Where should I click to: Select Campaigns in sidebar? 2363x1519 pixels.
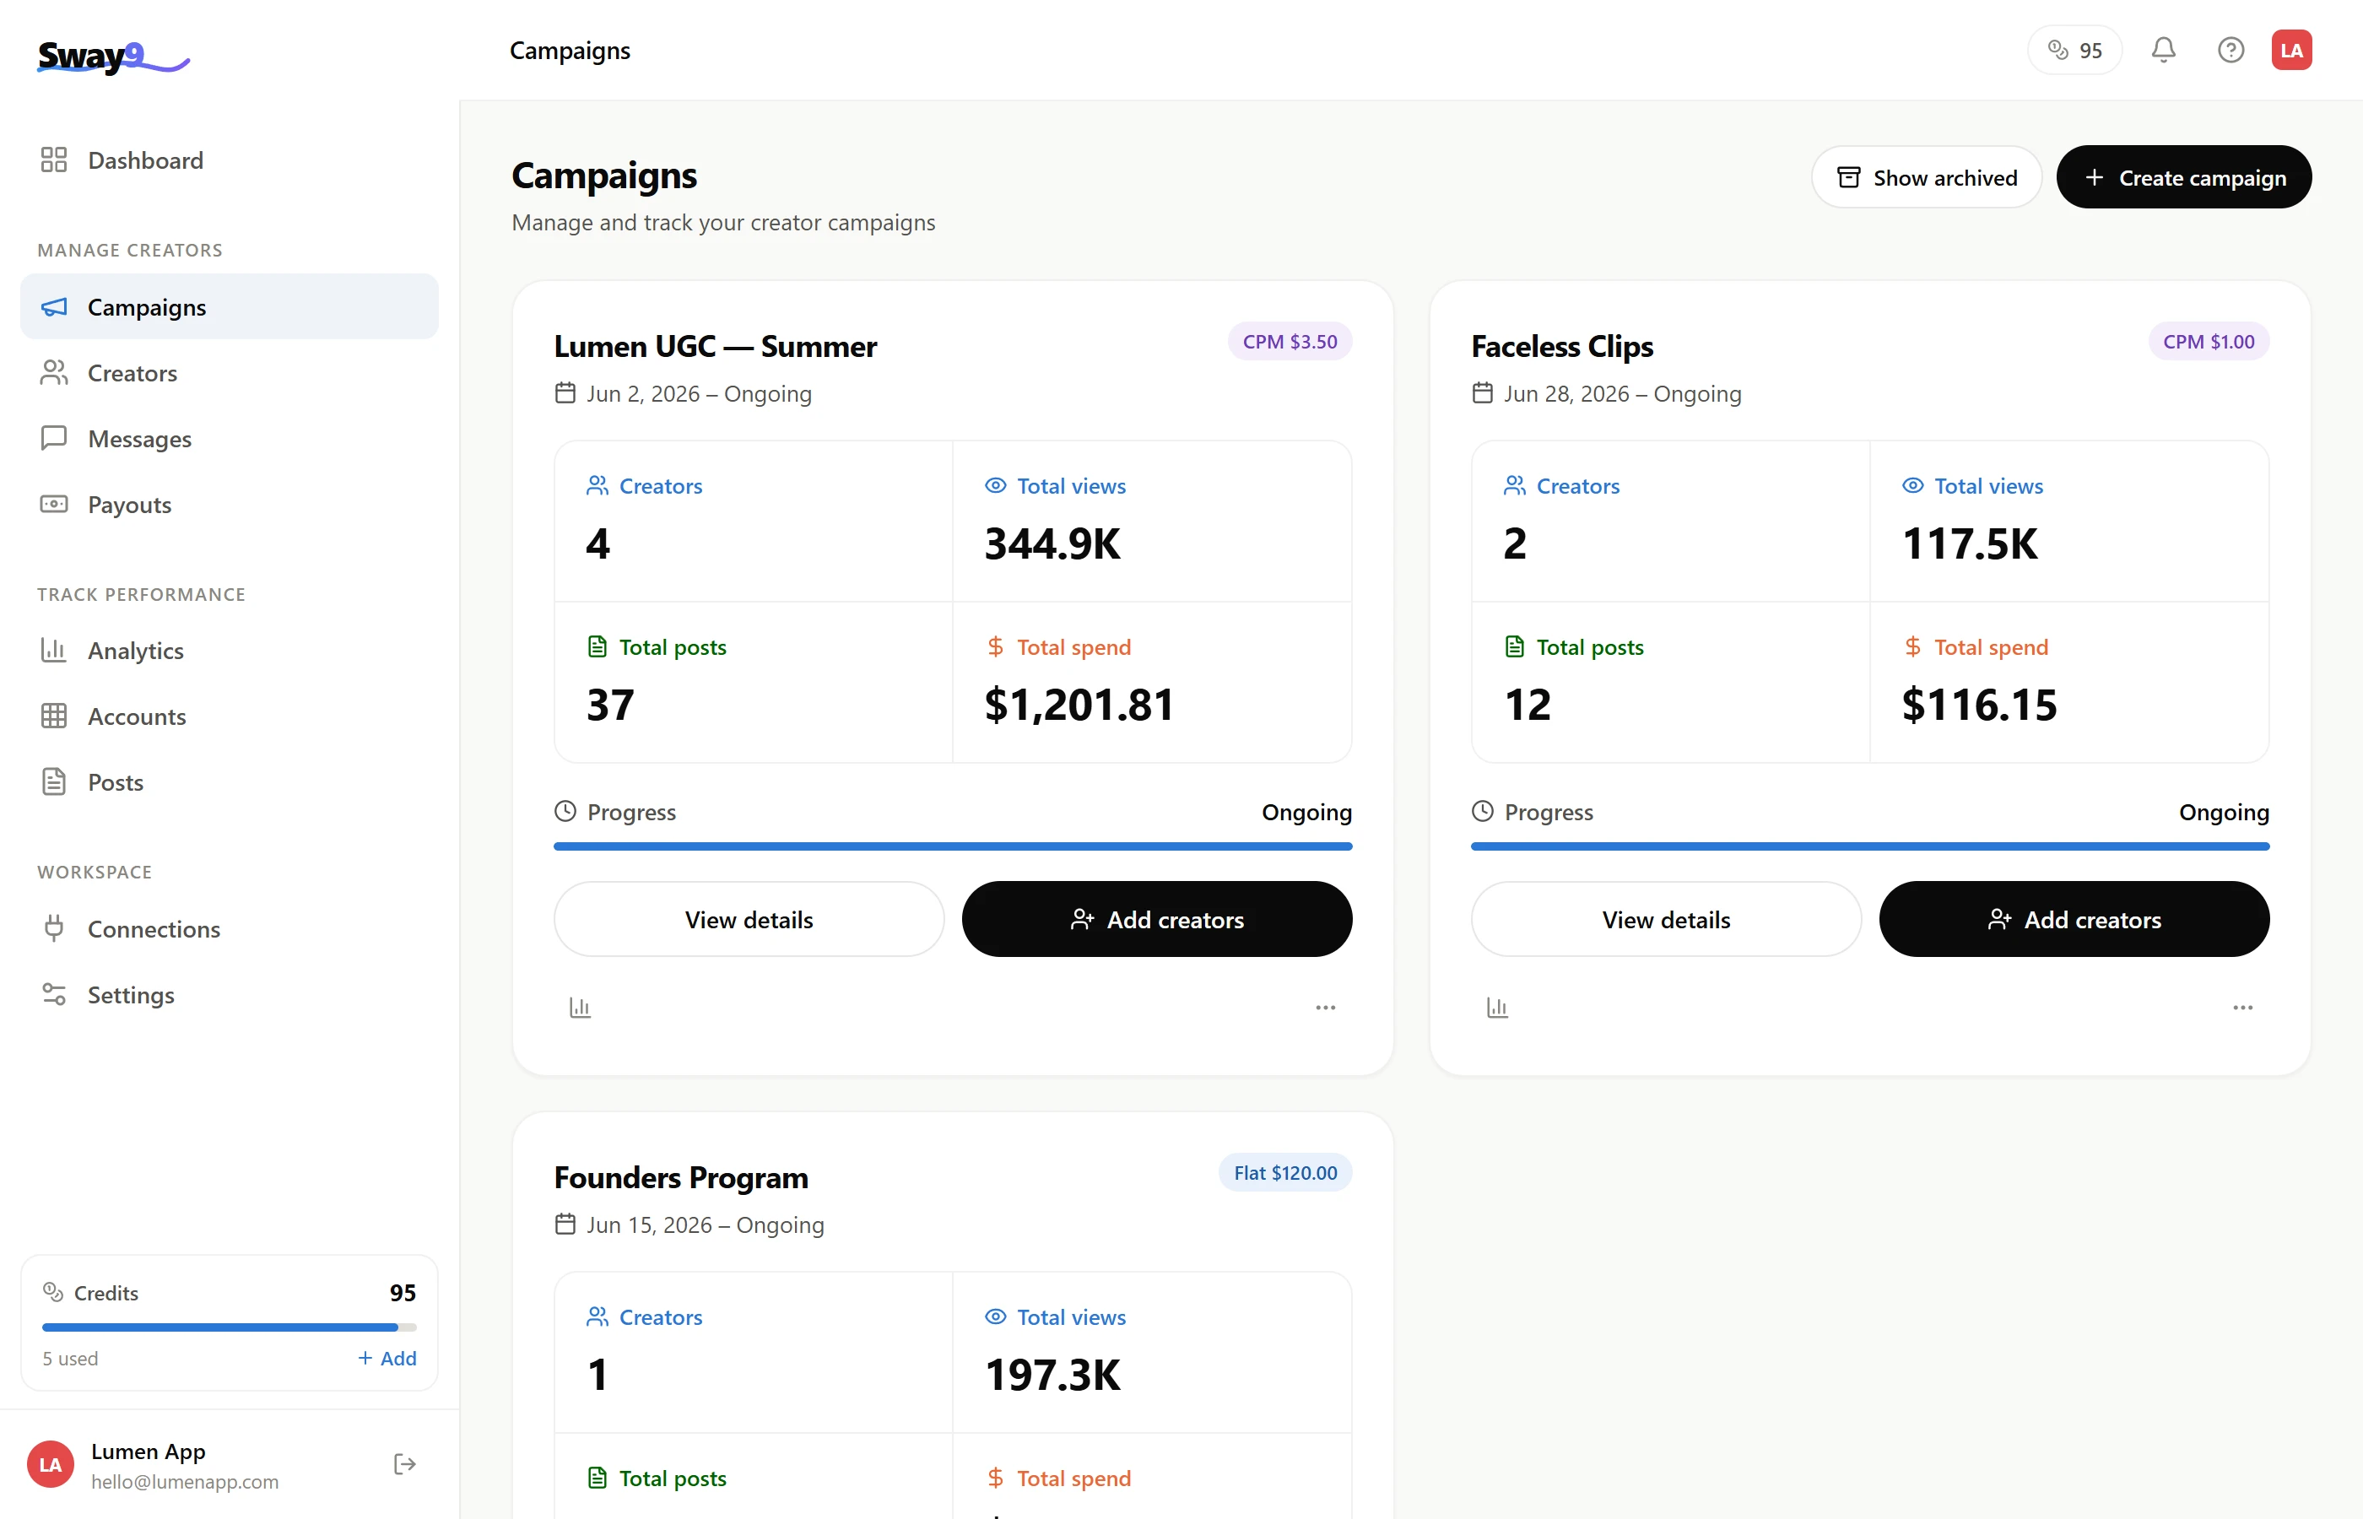pos(229,307)
